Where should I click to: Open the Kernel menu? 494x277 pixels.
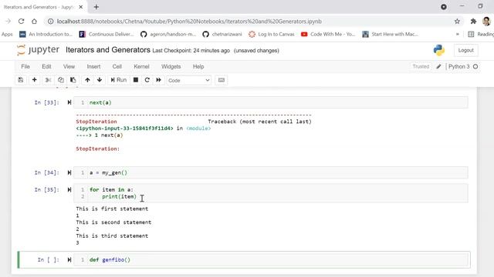click(x=141, y=67)
